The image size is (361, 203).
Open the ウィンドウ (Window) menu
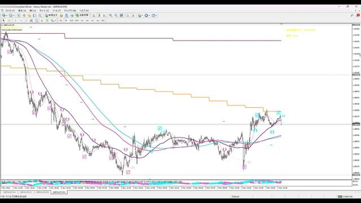pos(70,11)
